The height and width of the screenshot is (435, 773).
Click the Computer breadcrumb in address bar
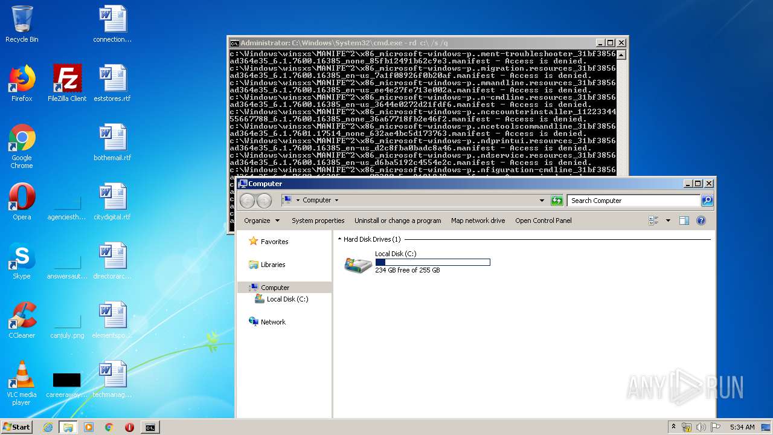(x=317, y=201)
